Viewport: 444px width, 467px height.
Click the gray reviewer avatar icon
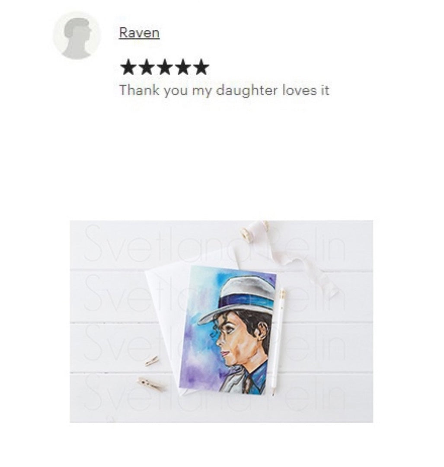(x=77, y=35)
